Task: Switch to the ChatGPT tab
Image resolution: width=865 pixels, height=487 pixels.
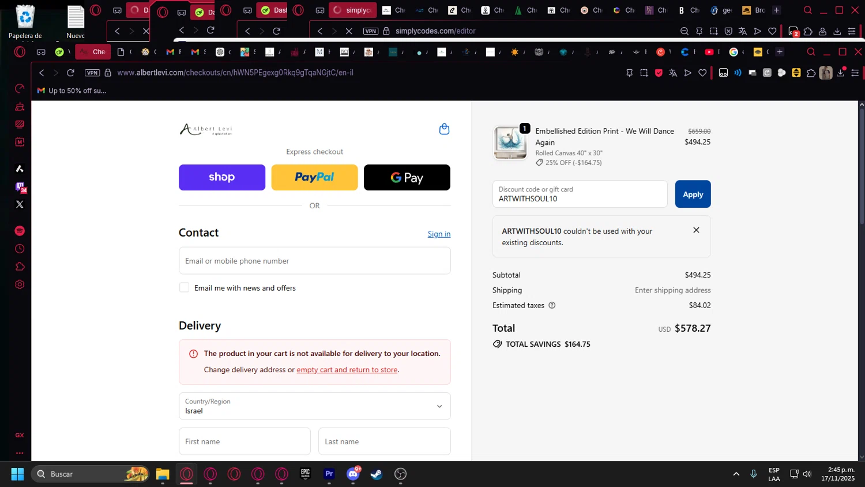Action: (223, 52)
